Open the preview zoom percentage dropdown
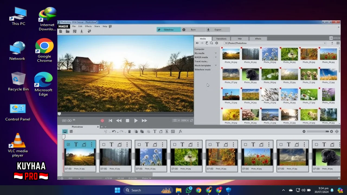Image resolution: width=347 pixels, height=195 pixels. pyautogui.click(x=185, y=121)
